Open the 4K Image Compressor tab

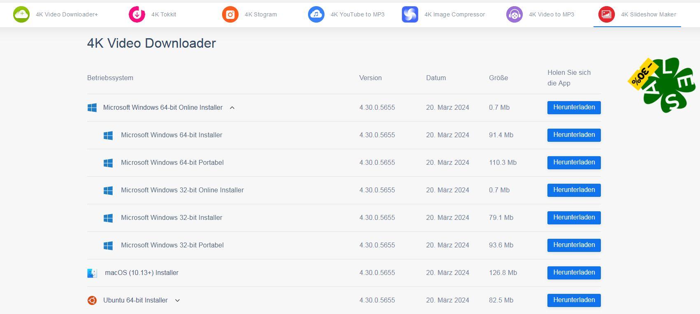443,14
